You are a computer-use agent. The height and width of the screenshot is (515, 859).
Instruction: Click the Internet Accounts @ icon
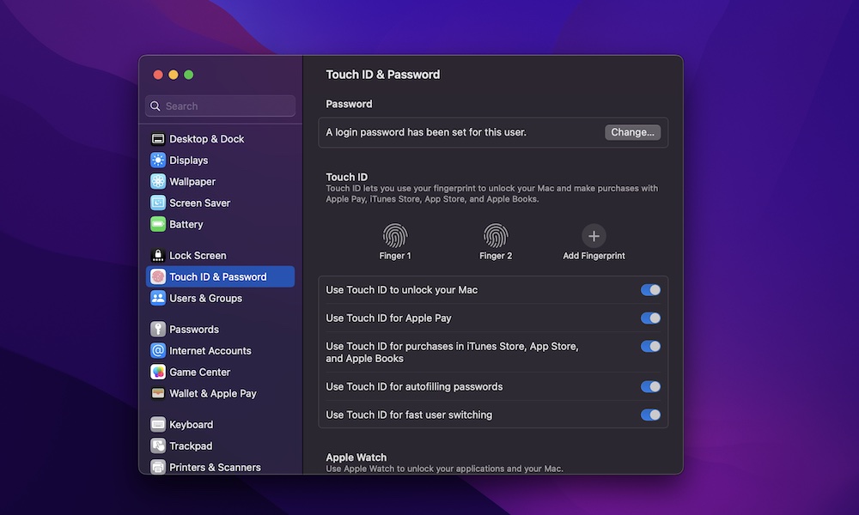(158, 351)
